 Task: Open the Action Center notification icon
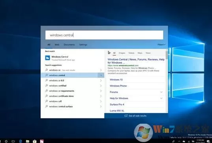[208, 141]
